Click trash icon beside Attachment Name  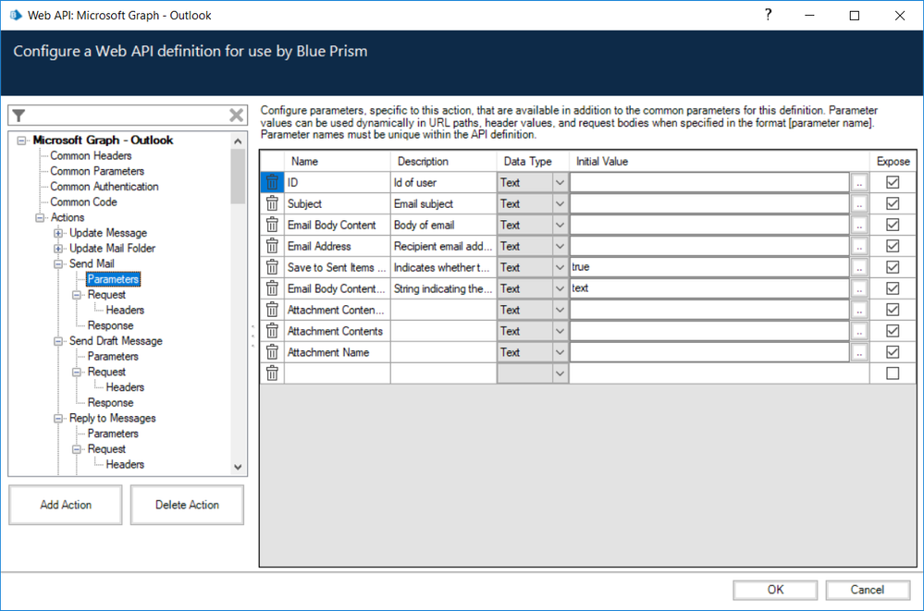point(272,352)
